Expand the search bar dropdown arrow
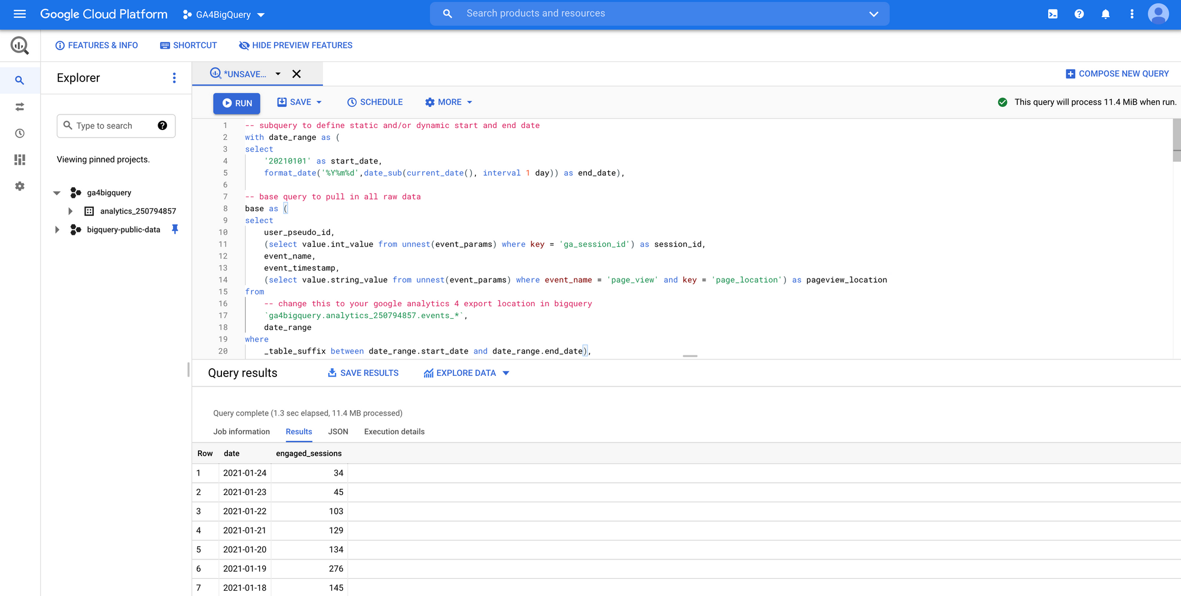The width and height of the screenshot is (1181, 596). coord(873,14)
